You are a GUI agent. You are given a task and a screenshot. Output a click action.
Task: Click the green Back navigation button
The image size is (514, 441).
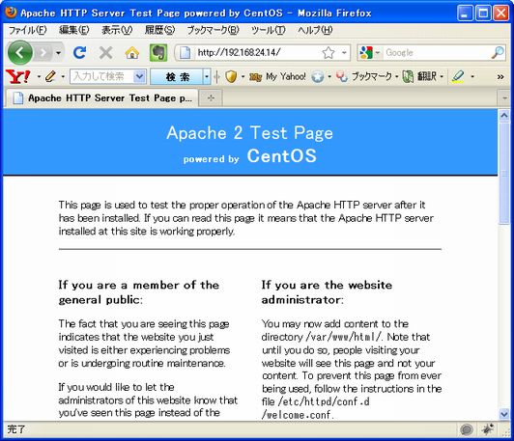tap(20, 52)
